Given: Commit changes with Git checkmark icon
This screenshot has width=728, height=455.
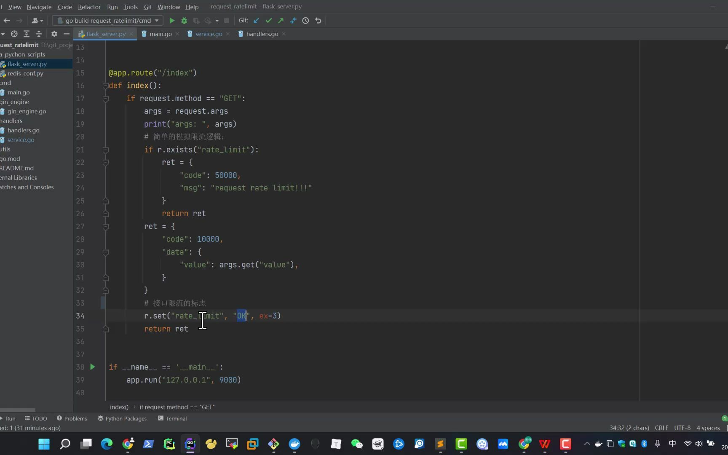Looking at the screenshot, I should point(268,20).
